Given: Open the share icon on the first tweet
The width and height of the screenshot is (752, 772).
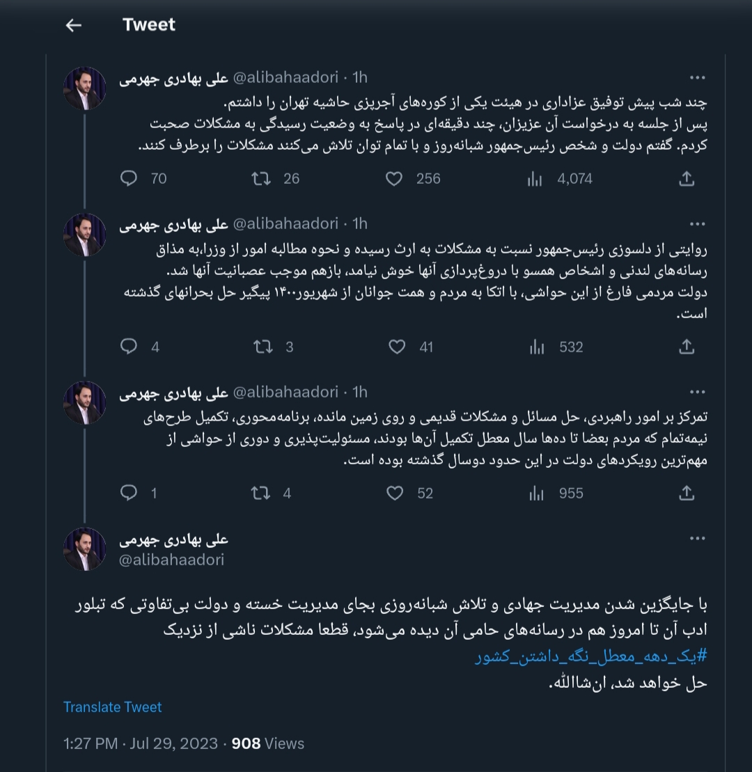Looking at the screenshot, I should (687, 179).
